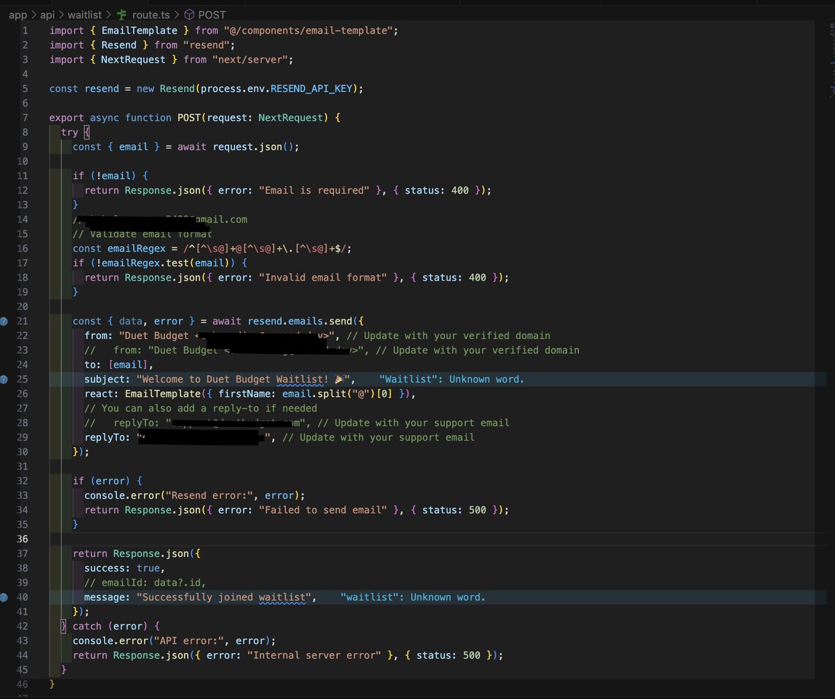Image resolution: width=835 pixels, height=699 pixels.
Task: Click 'Resend' in the import on line 2
Action: [119, 45]
